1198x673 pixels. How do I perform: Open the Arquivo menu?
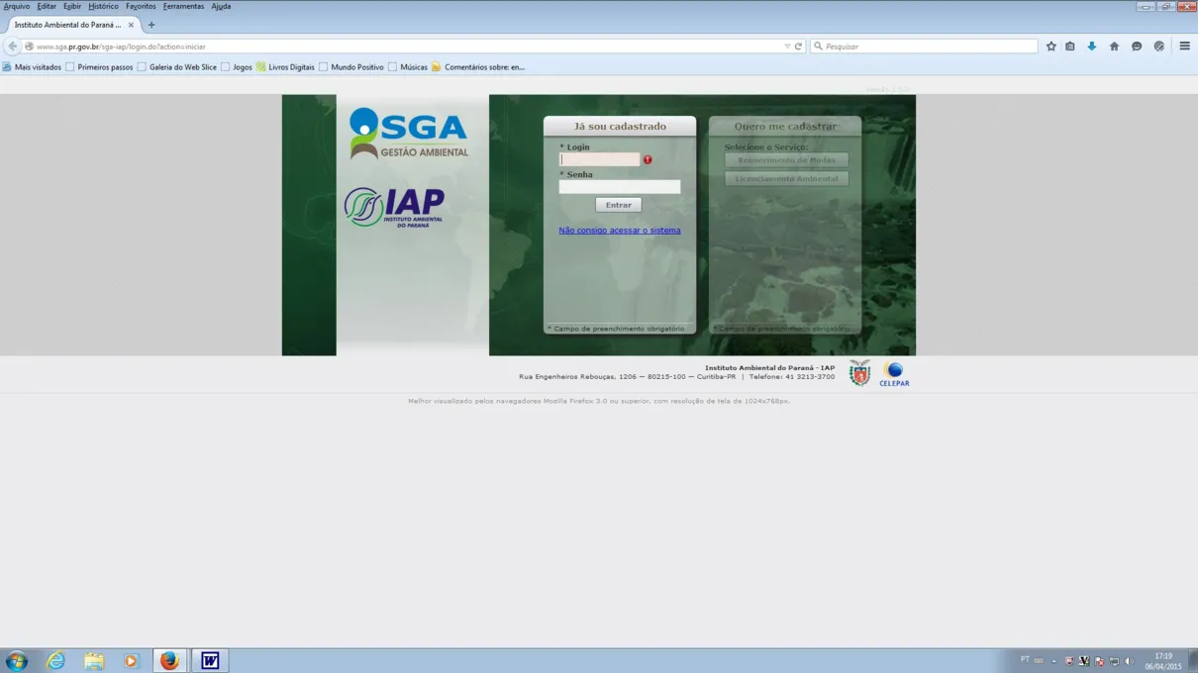pyautogui.click(x=17, y=6)
